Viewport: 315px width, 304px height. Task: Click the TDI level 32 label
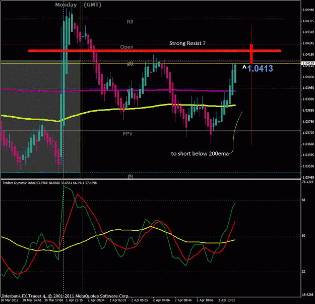click(x=303, y=272)
